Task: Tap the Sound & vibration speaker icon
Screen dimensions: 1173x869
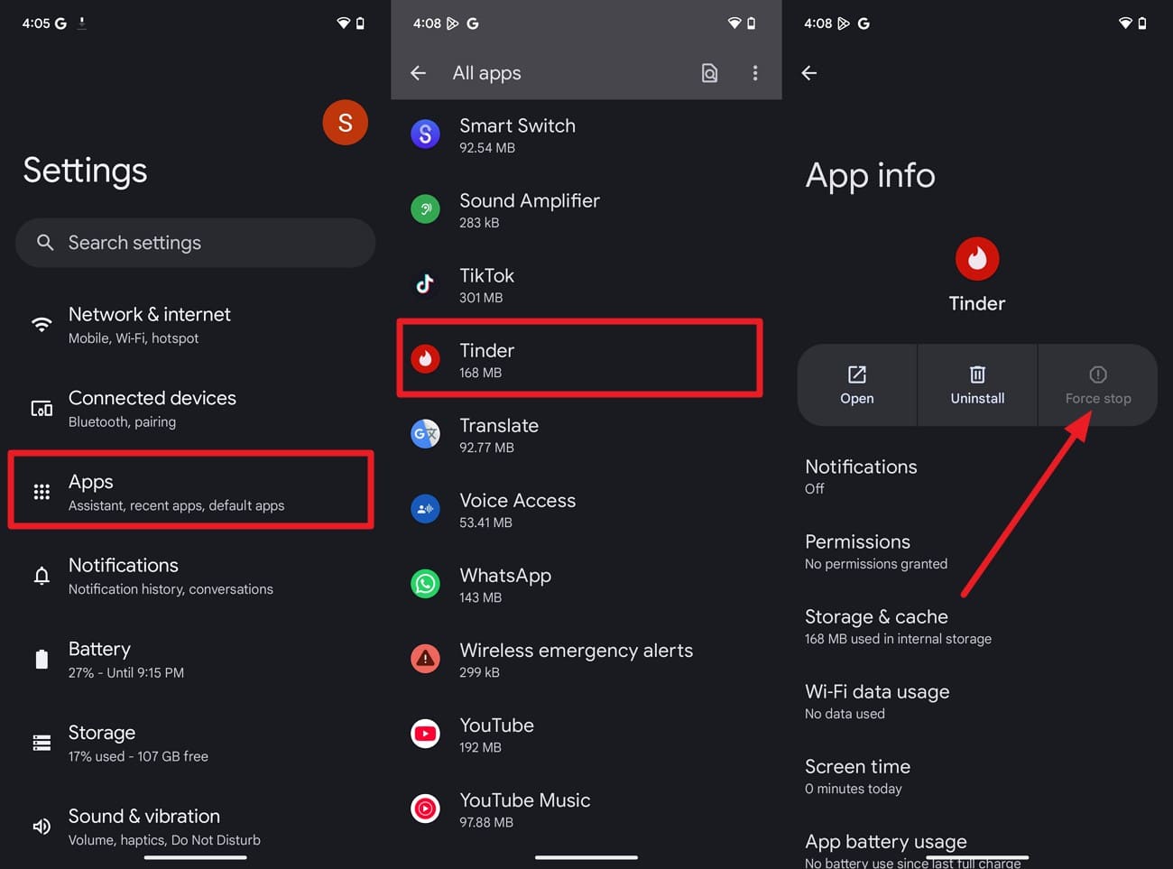Action: pos(42,827)
